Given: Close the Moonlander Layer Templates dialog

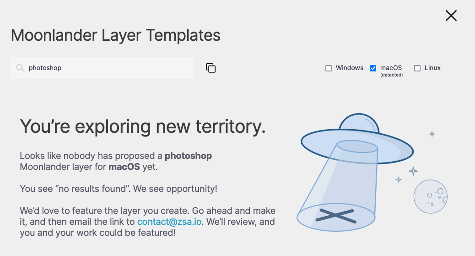Looking at the screenshot, I should [451, 16].
